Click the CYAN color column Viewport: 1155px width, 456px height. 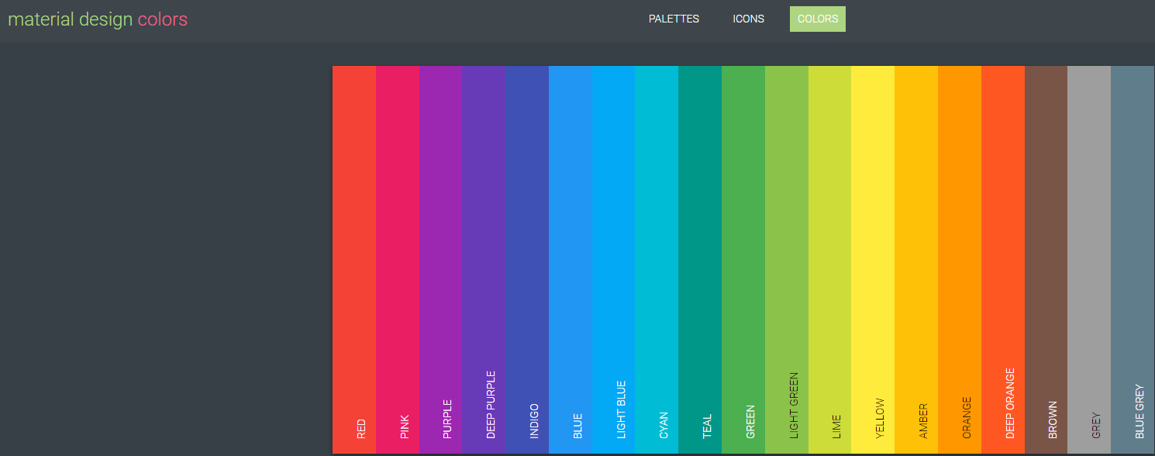click(657, 260)
